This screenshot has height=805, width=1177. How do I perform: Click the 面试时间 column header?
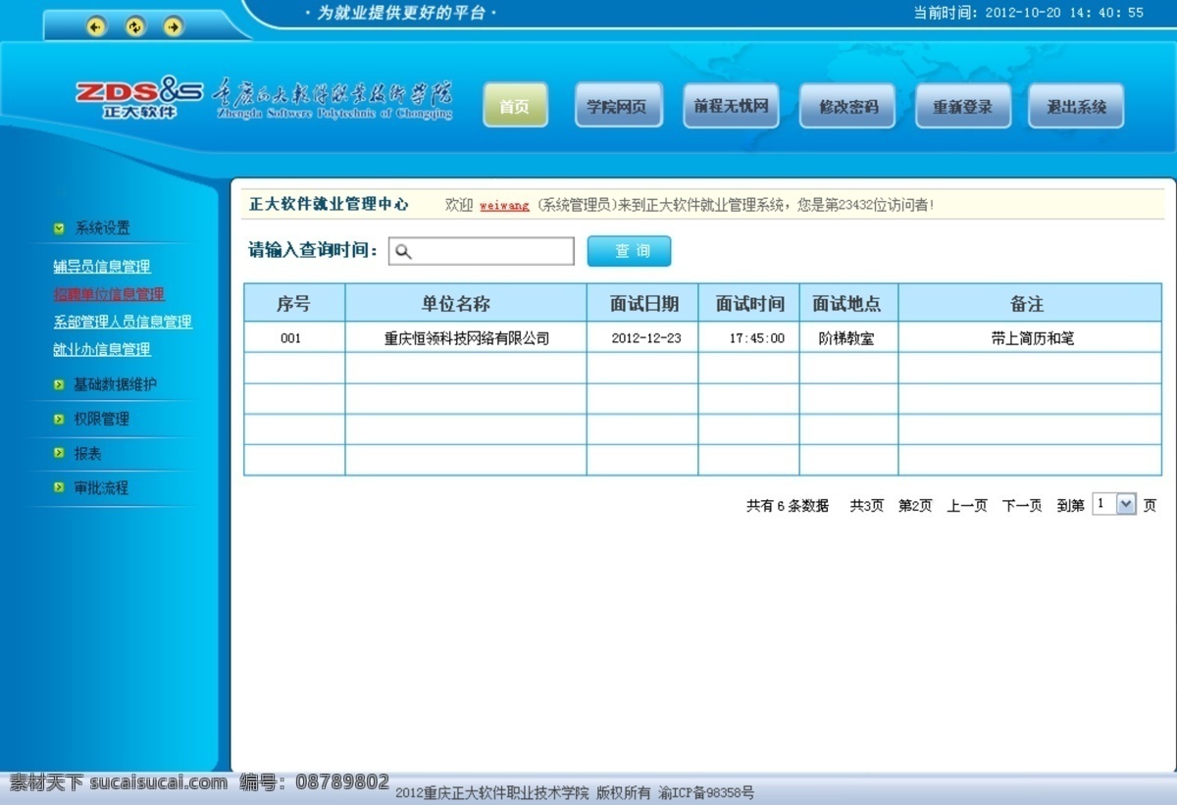(x=749, y=303)
